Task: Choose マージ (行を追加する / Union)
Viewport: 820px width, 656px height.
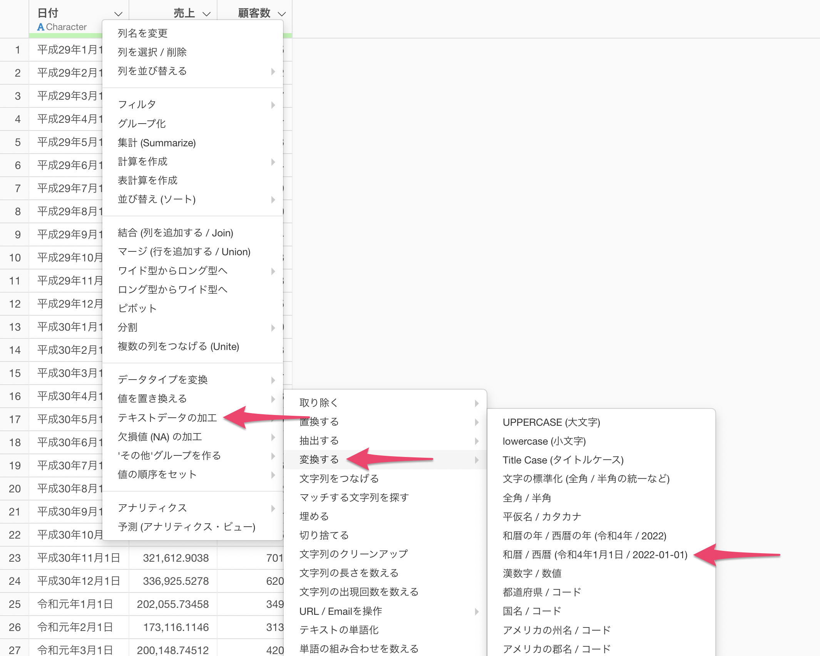Action: click(192, 251)
